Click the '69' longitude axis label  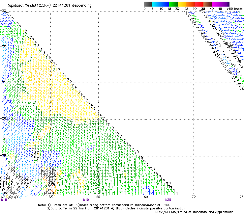(146, 197)
